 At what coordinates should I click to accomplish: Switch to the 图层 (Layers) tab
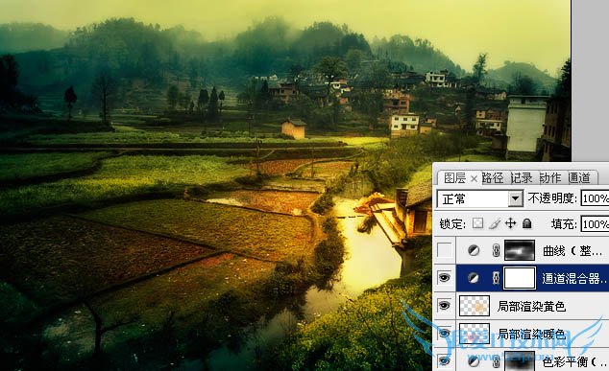[x=454, y=178]
